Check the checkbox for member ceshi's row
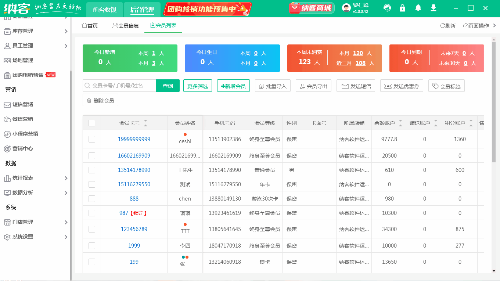Screen dimensions: 500x281 click(92, 139)
